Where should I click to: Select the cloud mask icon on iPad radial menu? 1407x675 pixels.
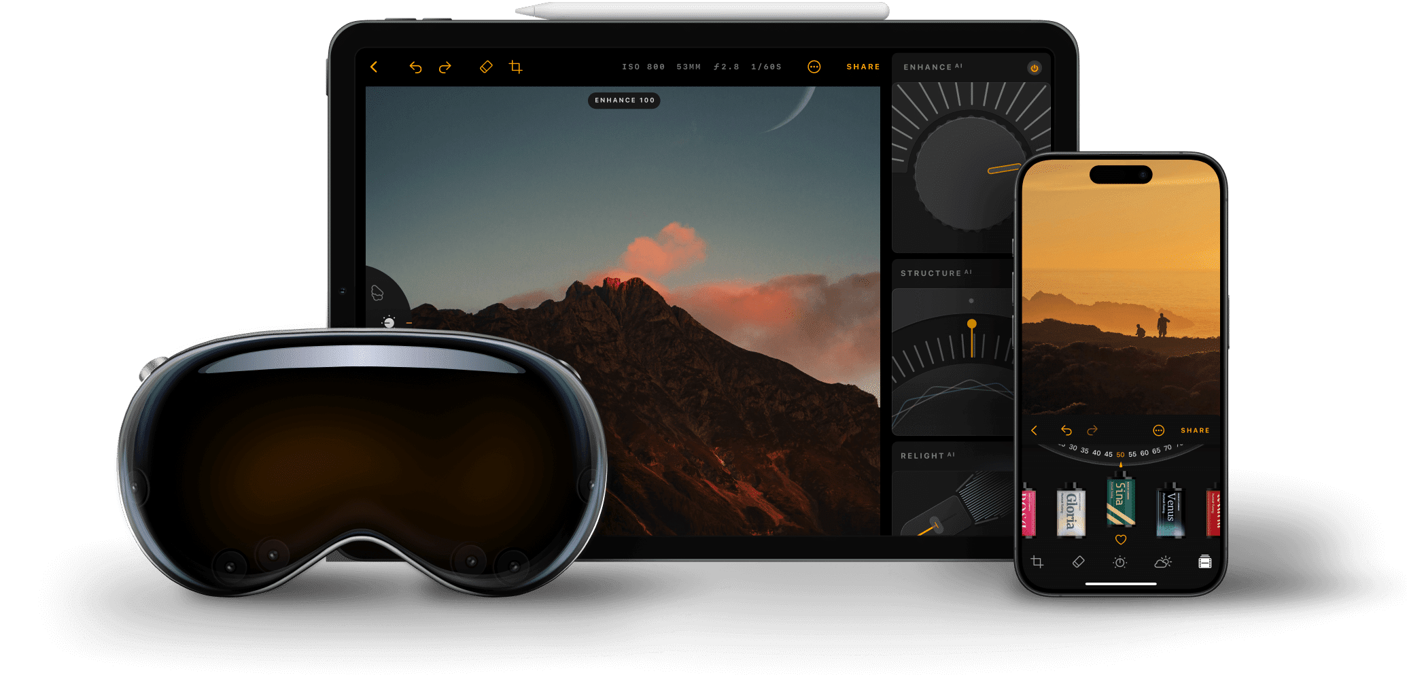click(x=377, y=293)
